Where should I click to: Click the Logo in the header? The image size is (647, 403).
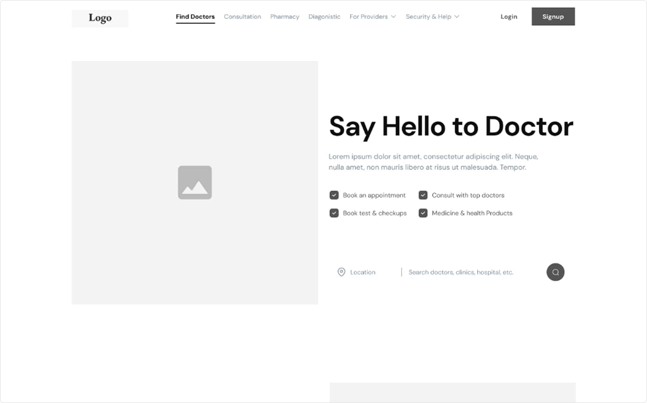[100, 18]
